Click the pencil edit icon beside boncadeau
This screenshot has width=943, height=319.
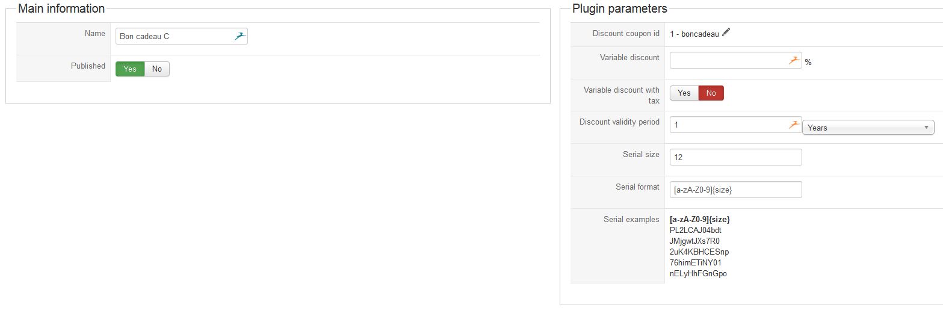[x=726, y=33]
